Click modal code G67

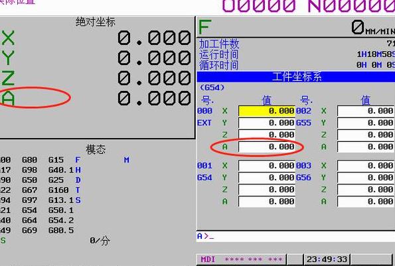tap(30, 190)
